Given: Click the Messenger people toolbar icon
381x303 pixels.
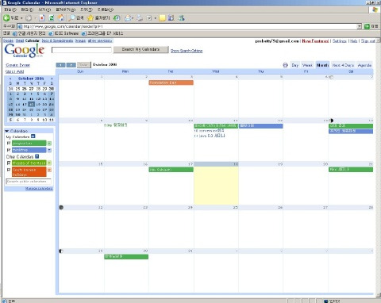Looking at the screenshot, I should point(181,18).
